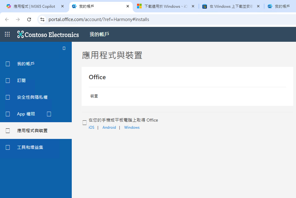Open 工具和增益集 sidebar item

[x=36, y=147]
